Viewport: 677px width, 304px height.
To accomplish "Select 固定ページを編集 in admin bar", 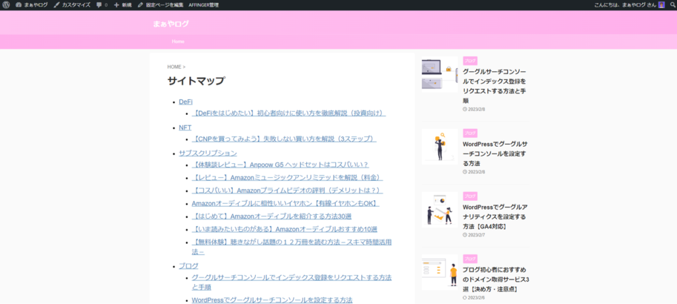I will point(160,5).
